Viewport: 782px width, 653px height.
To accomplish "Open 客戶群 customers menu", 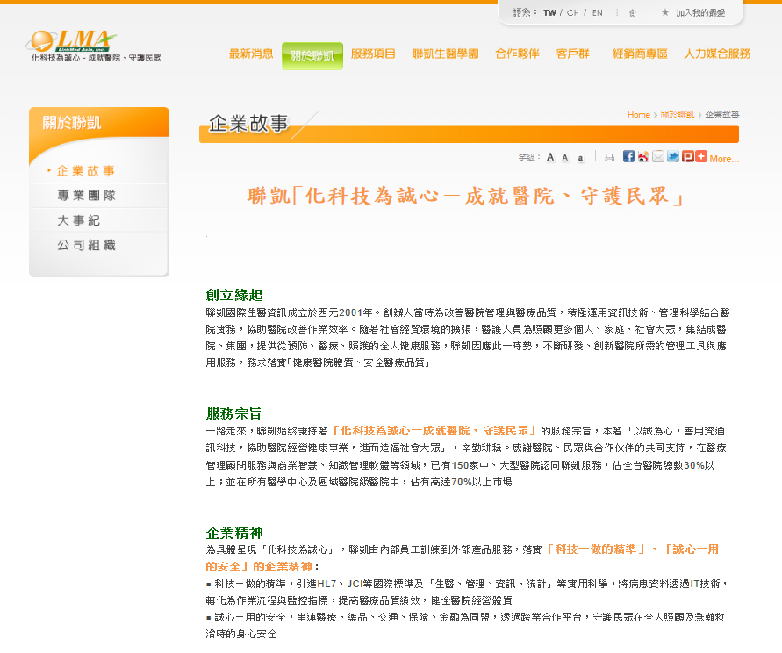I will 572,54.
